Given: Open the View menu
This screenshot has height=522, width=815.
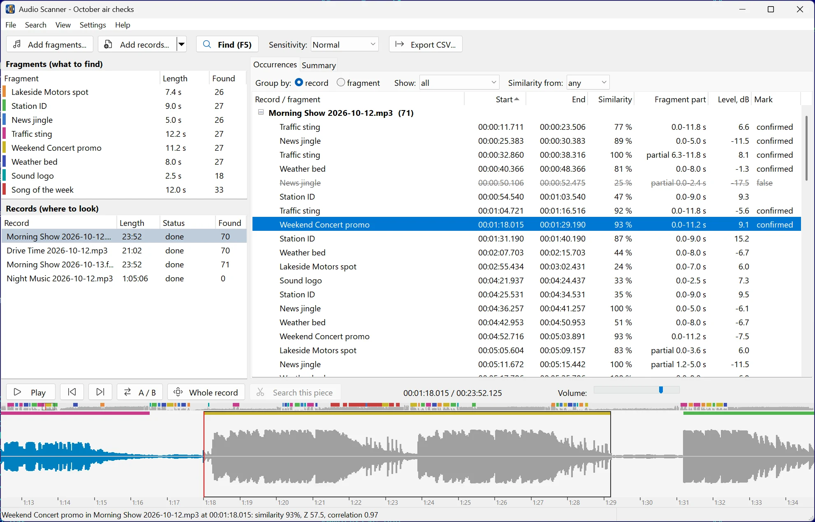Looking at the screenshot, I should [x=63, y=25].
